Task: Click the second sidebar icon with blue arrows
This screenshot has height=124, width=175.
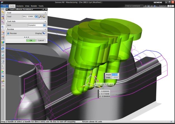Action: [3, 17]
